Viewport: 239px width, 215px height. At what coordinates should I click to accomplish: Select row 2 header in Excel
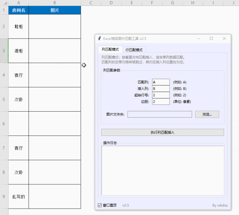tap(4, 27)
